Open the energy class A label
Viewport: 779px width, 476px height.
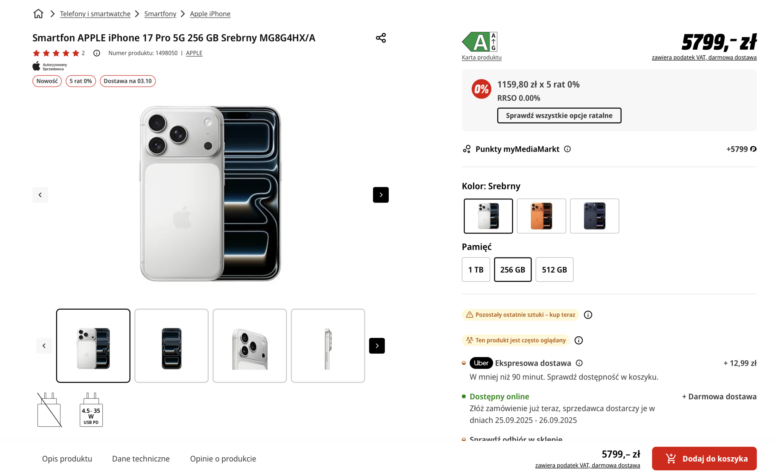(480, 41)
